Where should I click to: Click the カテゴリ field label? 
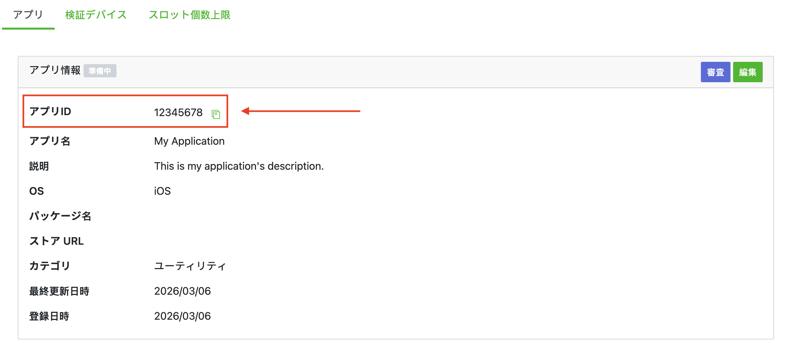tap(50, 266)
